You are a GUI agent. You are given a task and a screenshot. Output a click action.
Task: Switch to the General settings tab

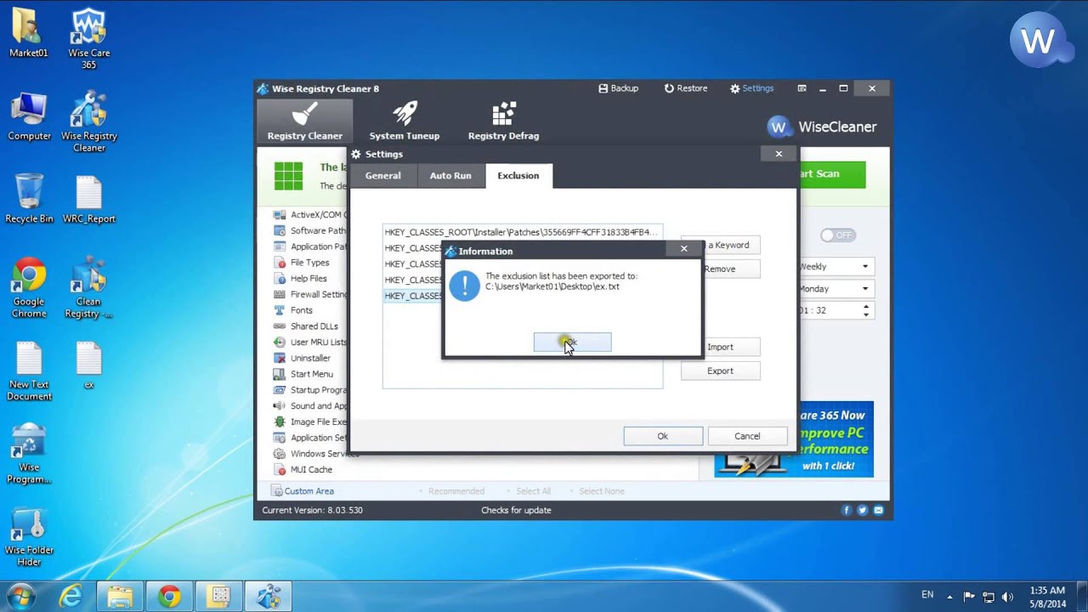tap(382, 176)
